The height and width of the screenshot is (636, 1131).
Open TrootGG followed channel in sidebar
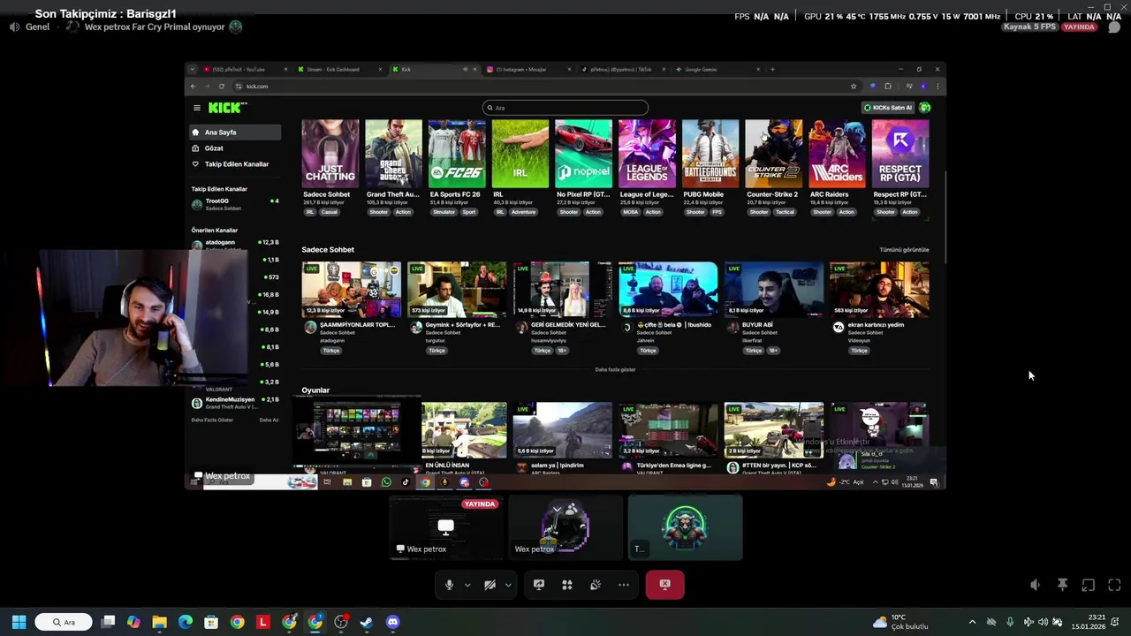[x=235, y=204]
